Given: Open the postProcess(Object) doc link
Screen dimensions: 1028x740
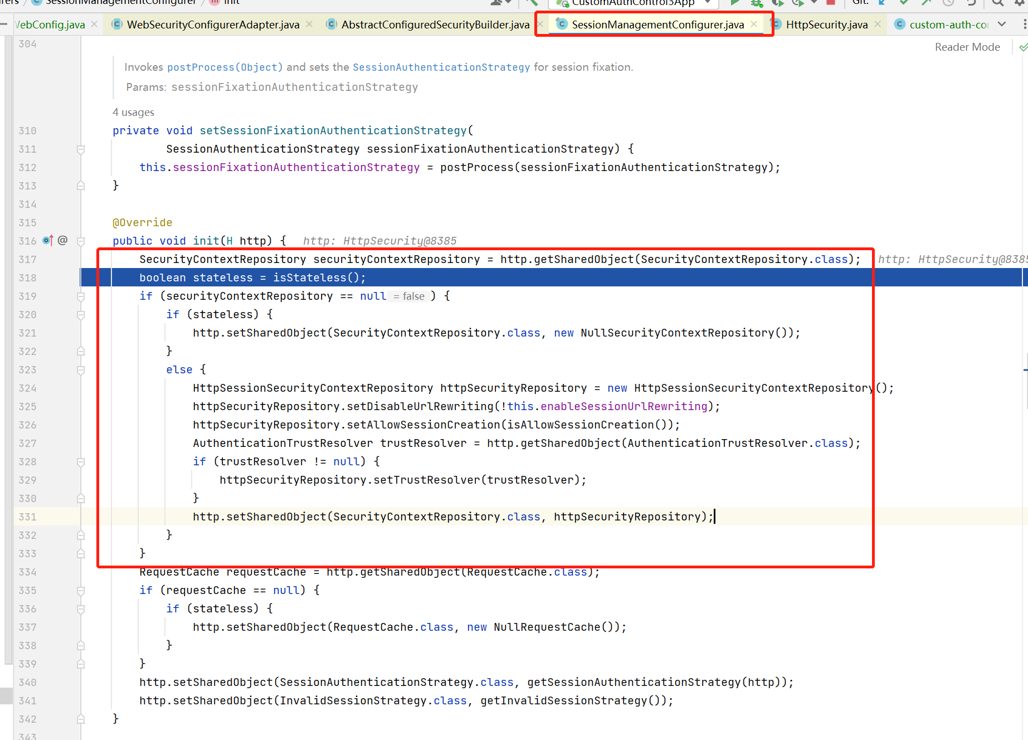Looking at the screenshot, I should tap(225, 67).
